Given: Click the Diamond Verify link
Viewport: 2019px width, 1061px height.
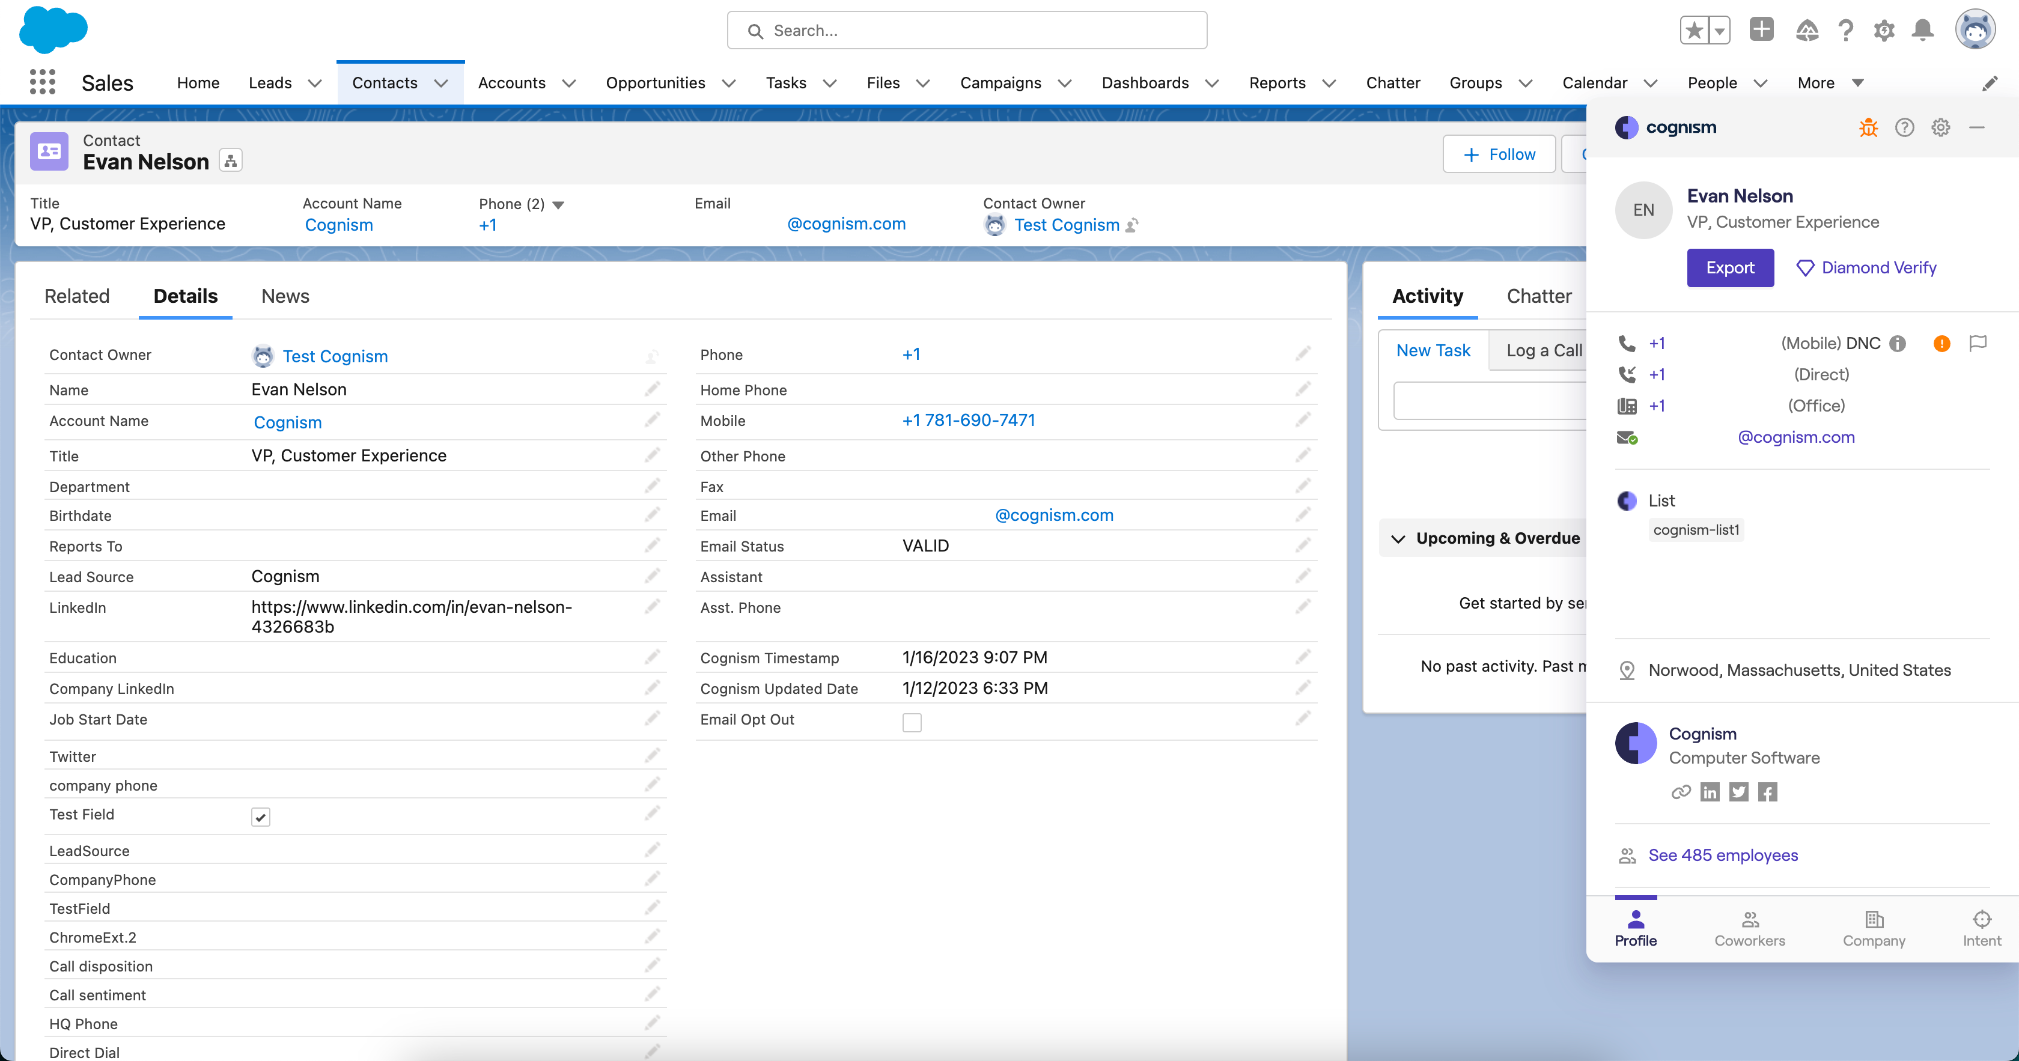Looking at the screenshot, I should [x=1866, y=268].
